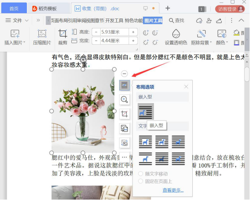Click the Insert Picture (插入图片) icon

click(15, 34)
